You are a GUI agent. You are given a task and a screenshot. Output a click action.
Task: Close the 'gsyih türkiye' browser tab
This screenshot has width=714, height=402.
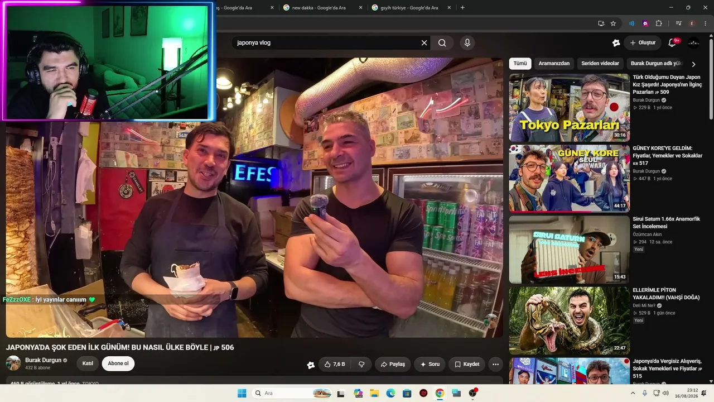pyautogui.click(x=449, y=8)
